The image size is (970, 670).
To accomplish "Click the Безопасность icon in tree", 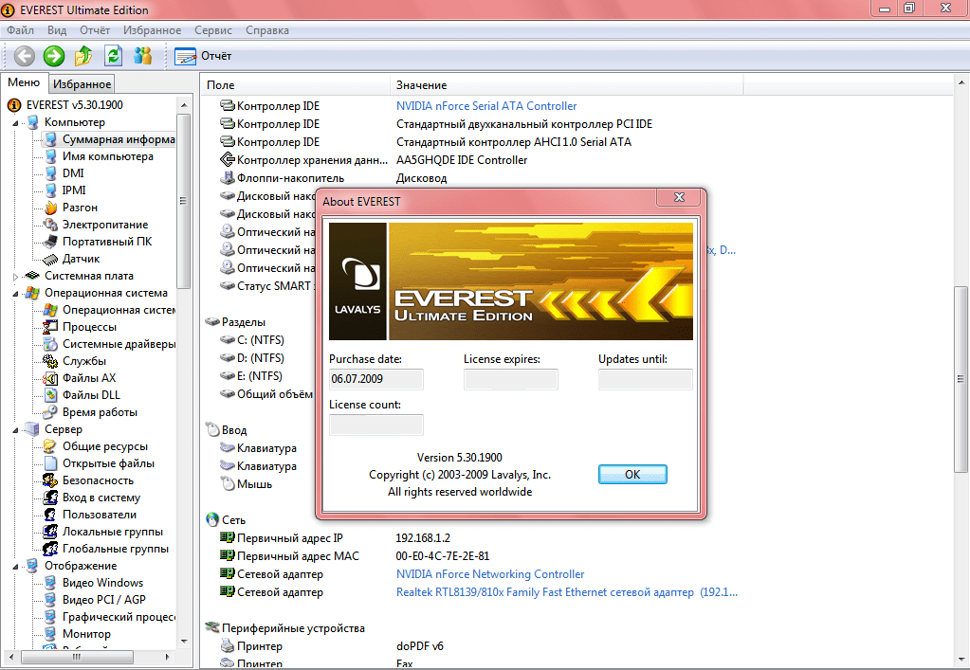I will 50,480.
